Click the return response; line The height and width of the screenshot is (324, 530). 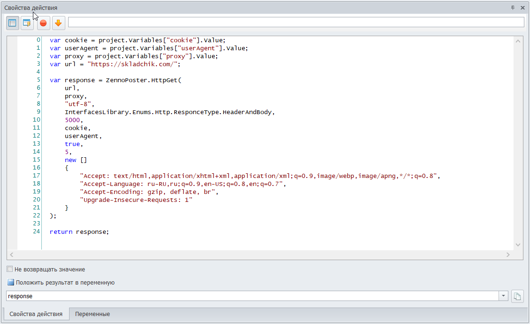pyautogui.click(x=79, y=232)
